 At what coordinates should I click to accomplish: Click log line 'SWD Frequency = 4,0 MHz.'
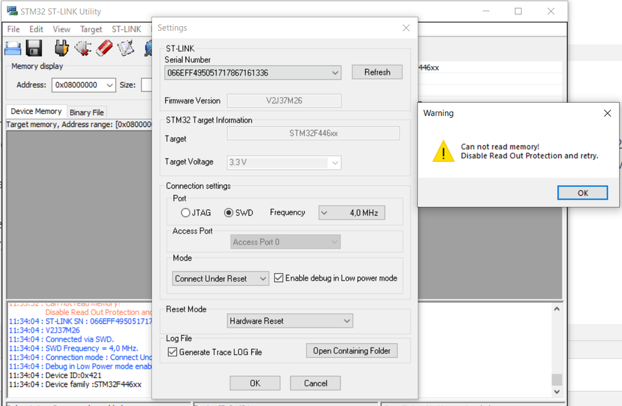(x=92, y=349)
